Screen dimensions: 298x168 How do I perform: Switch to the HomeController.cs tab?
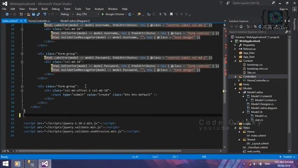[39, 21]
